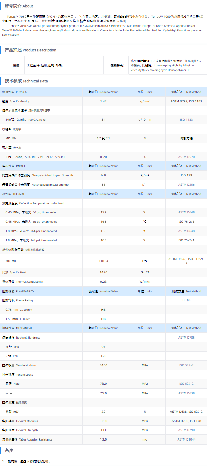Click the ISO 75-2/B test method cell
Screen dimensions: 207x466
click(x=186, y=222)
